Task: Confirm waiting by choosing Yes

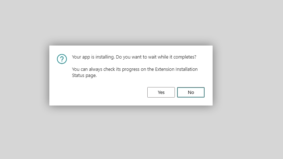Action: pyautogui.click(x=161, y=93)
